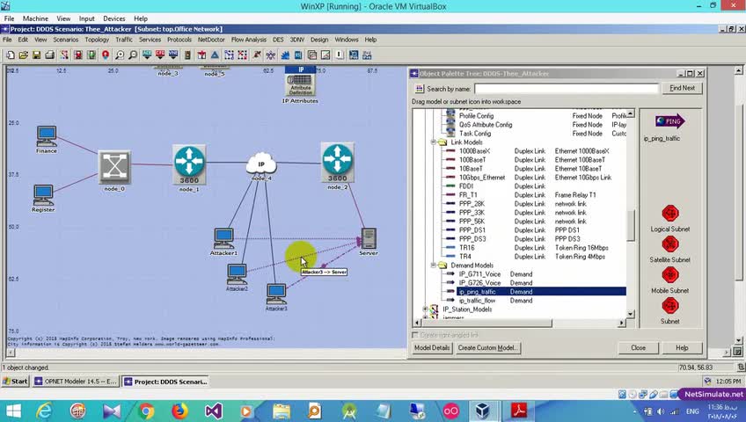Open the Topology menu
The height and width of the screenshot is (422, 746).
tap(97, 40)
